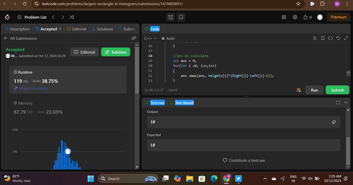
Task: Click Contribute a testcase link
Action: click(244, 160)
